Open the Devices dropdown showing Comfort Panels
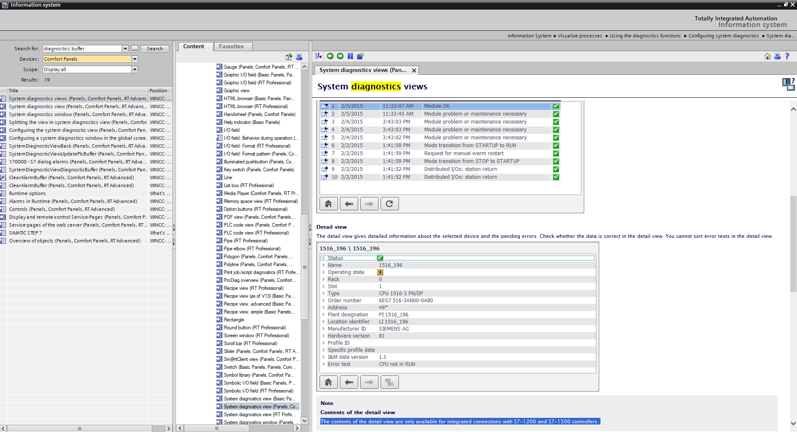The image size is (797, 432). pyautogui.click(x=135, y=59)
